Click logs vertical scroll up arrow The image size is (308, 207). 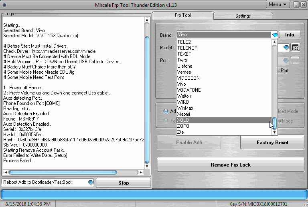point(147,20)
